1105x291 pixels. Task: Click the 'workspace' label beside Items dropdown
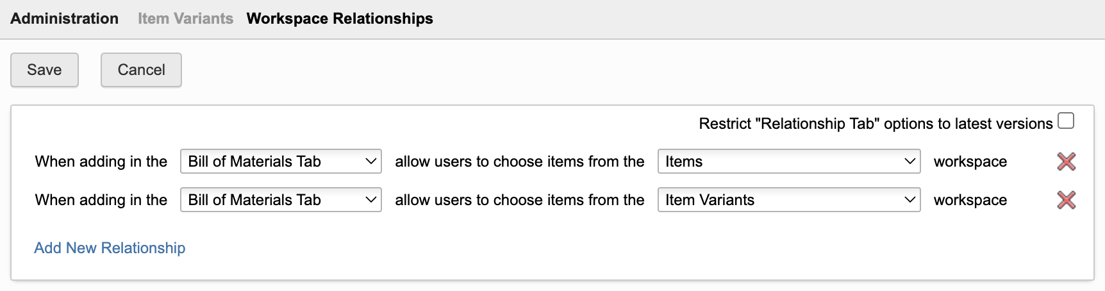point(970,162)
